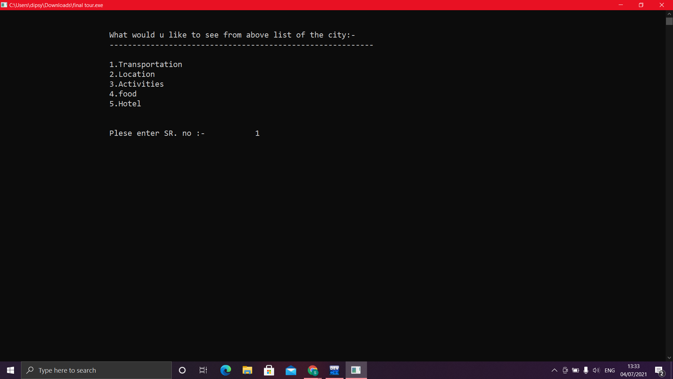Launch Microsoft Edge from the taskbar

point(225,370)
